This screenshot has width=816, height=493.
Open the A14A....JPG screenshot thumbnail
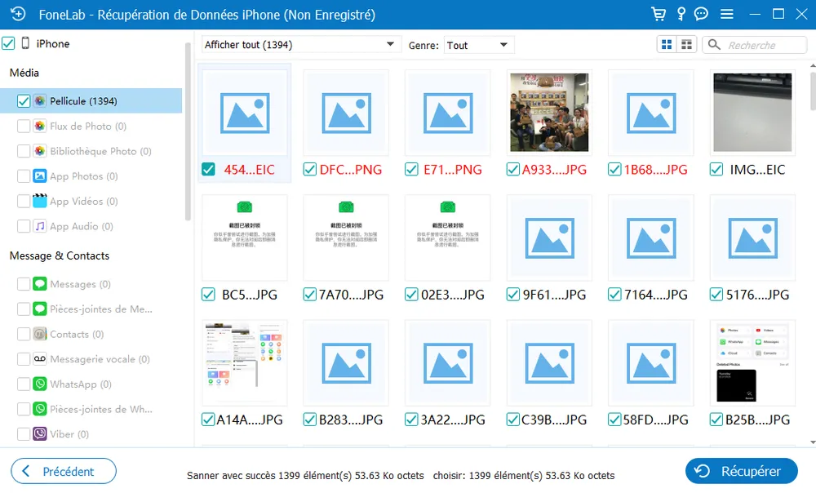[x=244, y=362]
